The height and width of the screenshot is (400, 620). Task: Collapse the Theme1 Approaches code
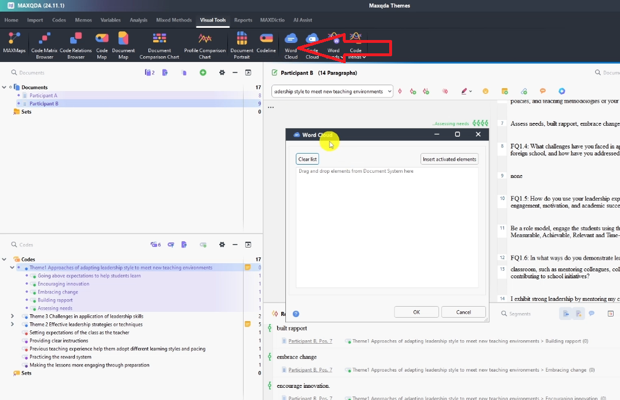[x=12, y=268]
